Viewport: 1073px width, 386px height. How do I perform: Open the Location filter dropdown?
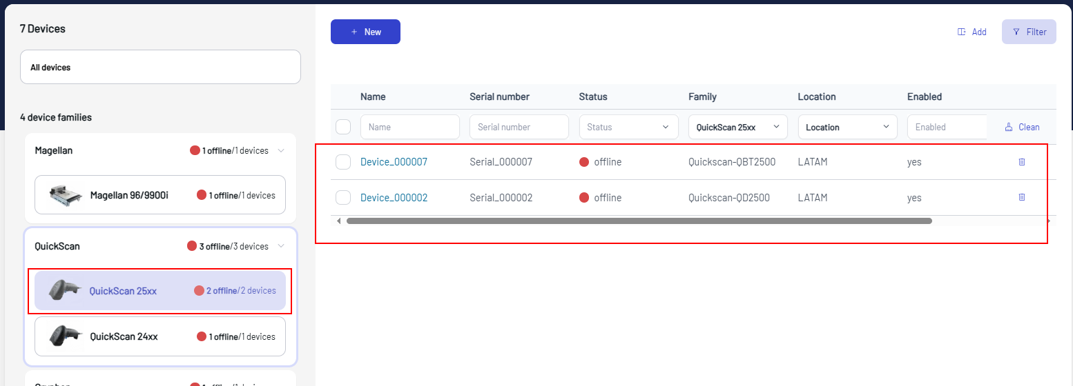[847, 127]
